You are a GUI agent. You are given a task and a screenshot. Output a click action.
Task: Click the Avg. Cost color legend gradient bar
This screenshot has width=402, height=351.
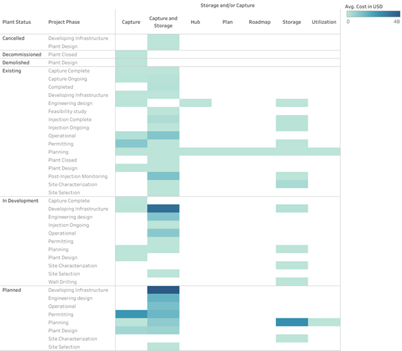[372, 13]
